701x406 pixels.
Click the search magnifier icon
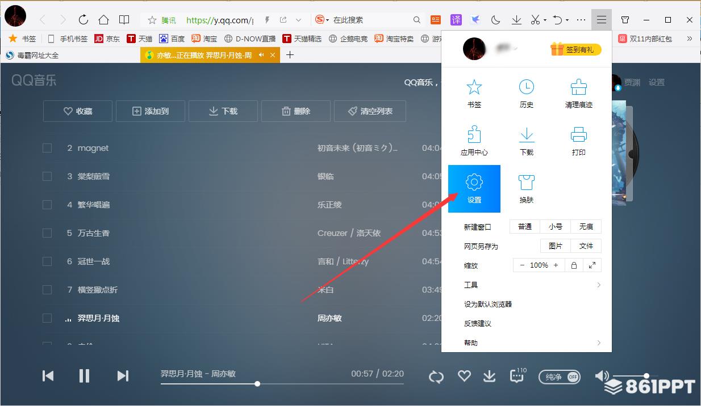click(x=416, y=20)
